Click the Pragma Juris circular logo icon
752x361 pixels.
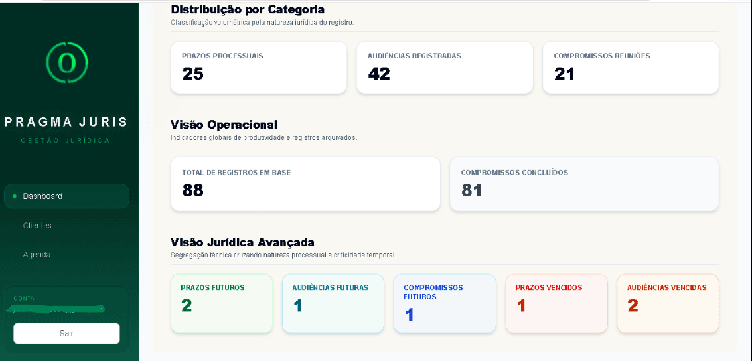point(66,62)
